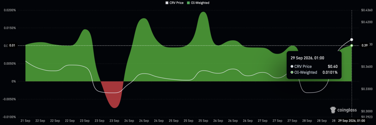Click the 0.01 crosshair label on left axis
376x125 pixels.
click(x=12, y=46)
